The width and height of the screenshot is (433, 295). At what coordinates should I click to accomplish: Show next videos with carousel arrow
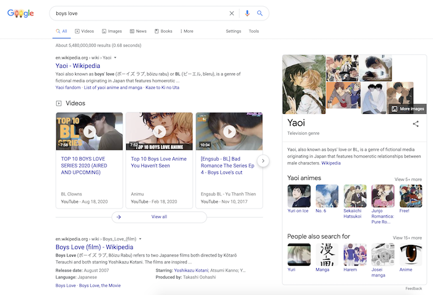(263, 161)
